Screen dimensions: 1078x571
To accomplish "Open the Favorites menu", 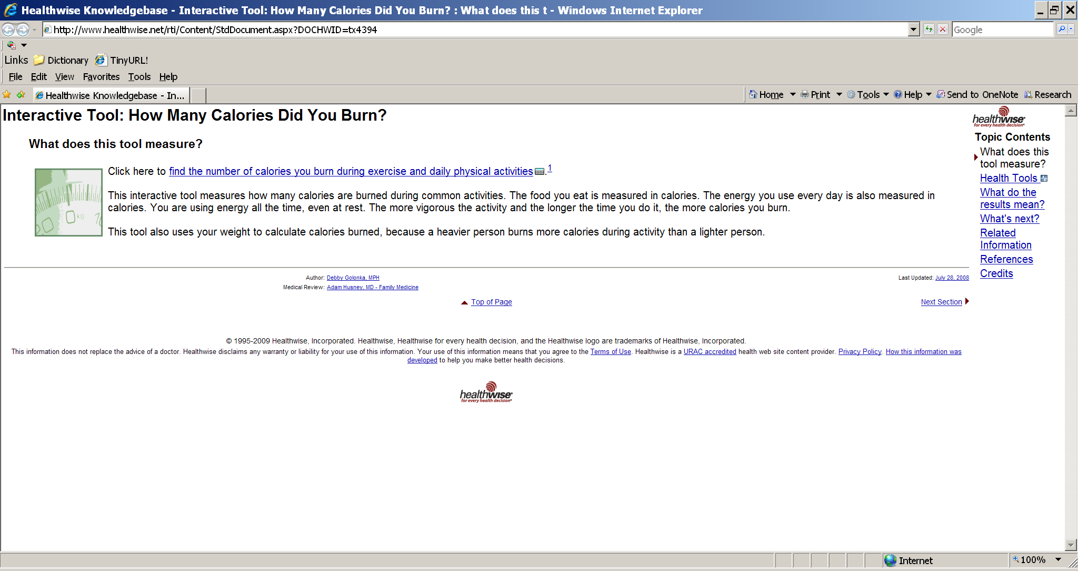I will tap(101, 77).
